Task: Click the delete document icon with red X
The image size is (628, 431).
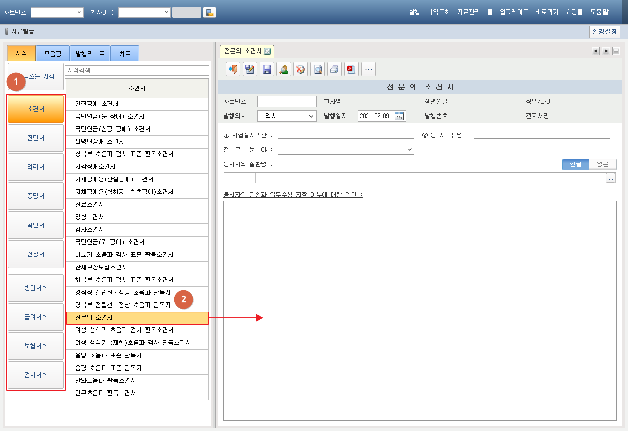Action: 301,69
